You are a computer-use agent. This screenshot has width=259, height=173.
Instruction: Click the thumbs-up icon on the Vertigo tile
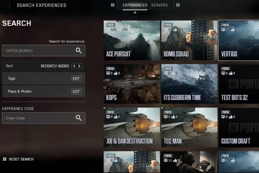point(232,30)
